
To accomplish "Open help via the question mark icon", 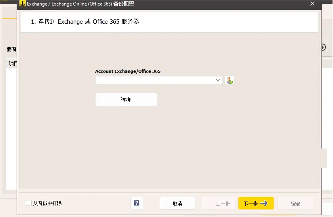I will click(136, 203).
